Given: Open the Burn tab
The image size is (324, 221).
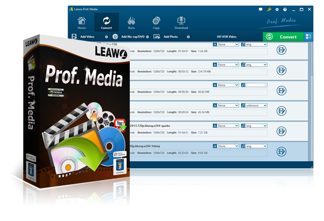Looking at the screenshot, I should (131, 23).
